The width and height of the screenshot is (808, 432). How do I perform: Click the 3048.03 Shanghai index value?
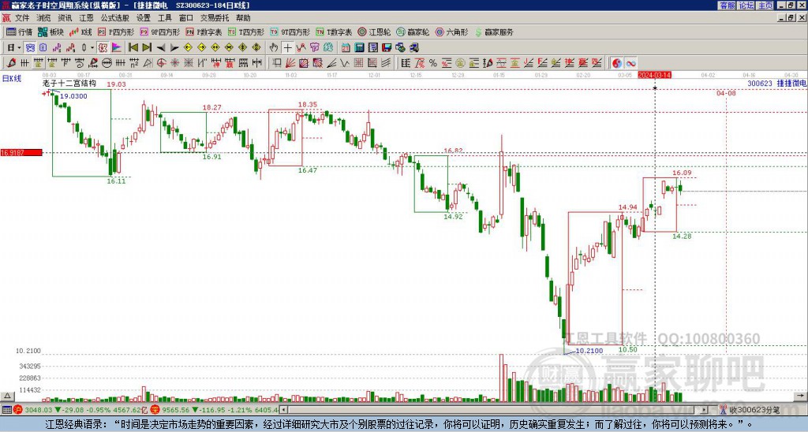click(x=39, y=411)
